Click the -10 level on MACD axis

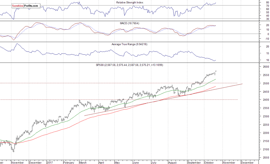pos(267,39)
